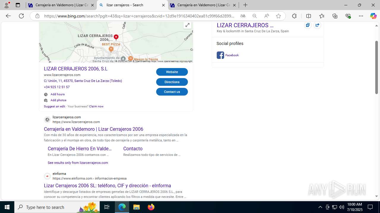Screen dimensions: 380x213
Task: Launch Firefox from taskbar
Action: click(151, 207)
